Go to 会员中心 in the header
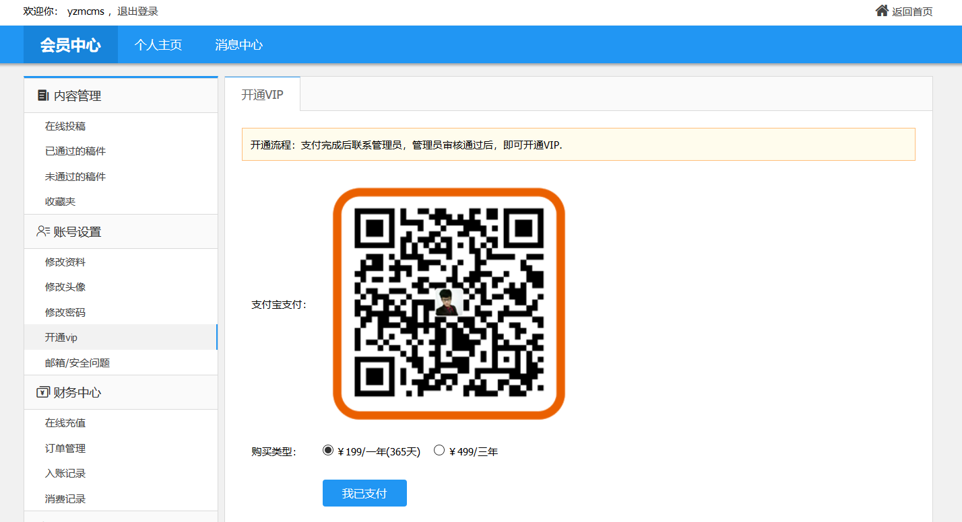 71,45
